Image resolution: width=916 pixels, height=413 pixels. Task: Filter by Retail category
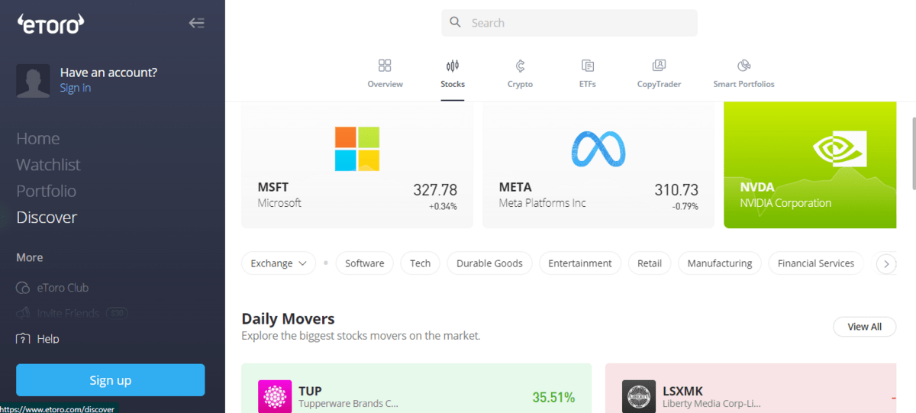coord(650,263)
